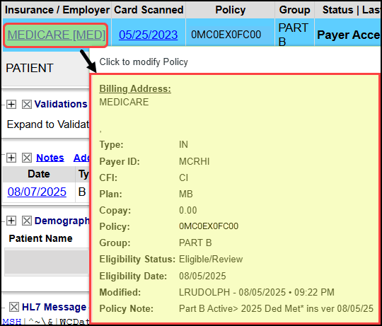Click the Date column header in Notes

tap(39, 174)
